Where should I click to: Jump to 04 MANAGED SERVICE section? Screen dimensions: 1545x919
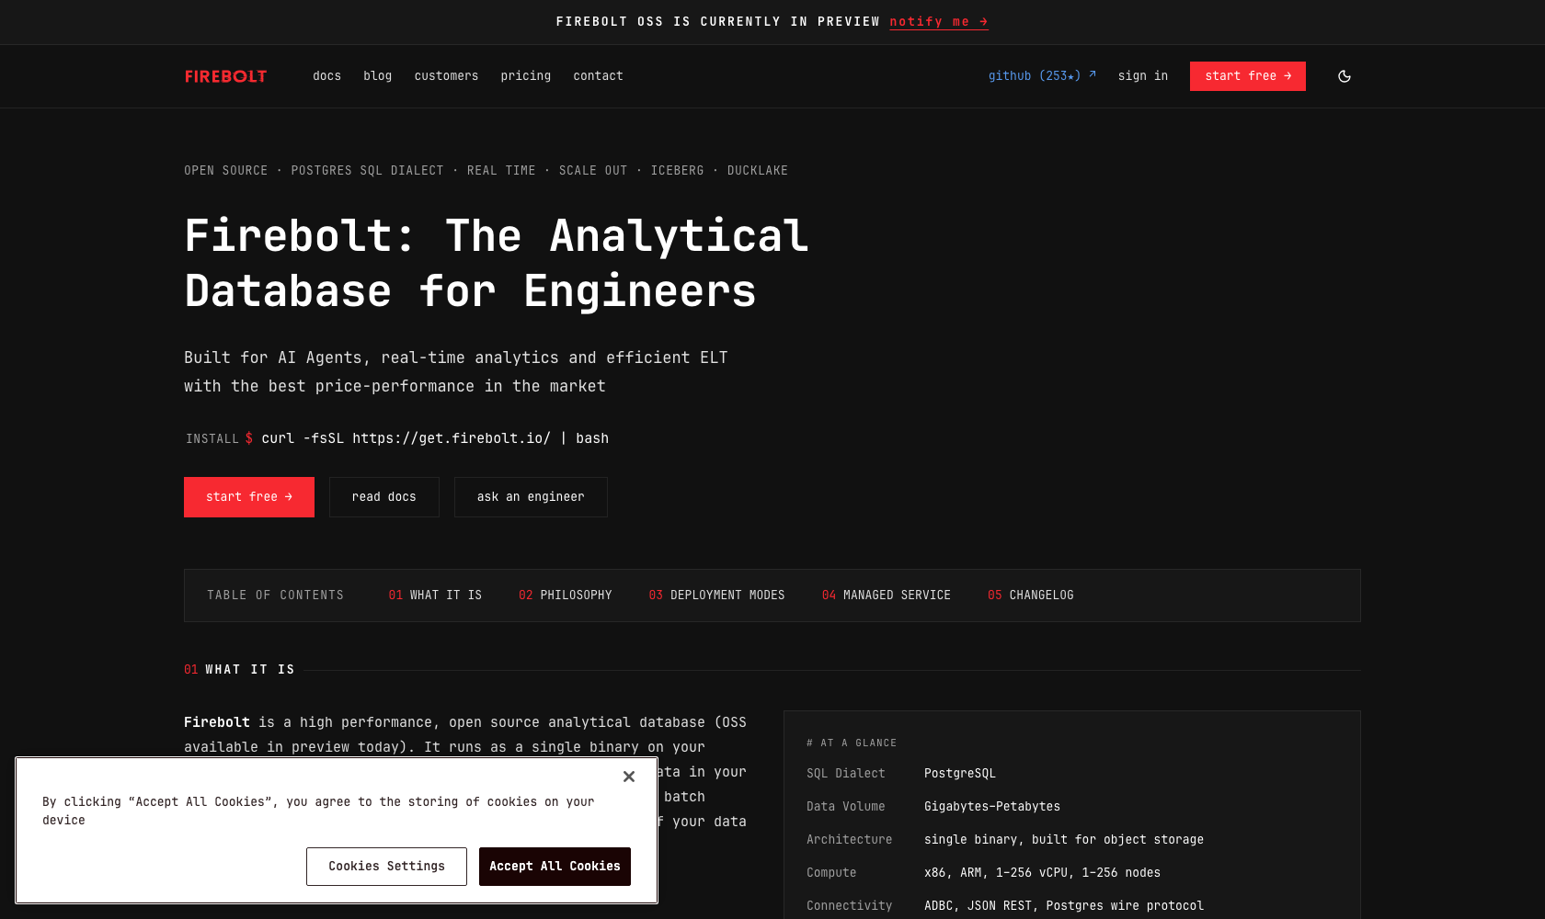click(x=887, y=596)
